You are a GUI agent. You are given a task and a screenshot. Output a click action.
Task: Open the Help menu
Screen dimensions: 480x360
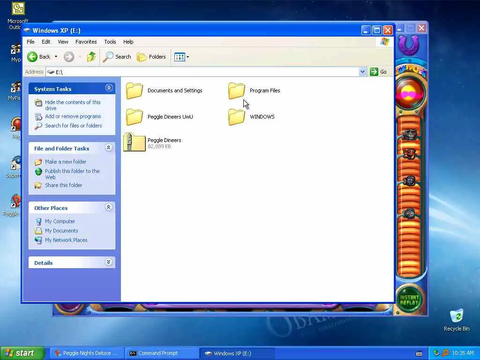tap(128, 42)
